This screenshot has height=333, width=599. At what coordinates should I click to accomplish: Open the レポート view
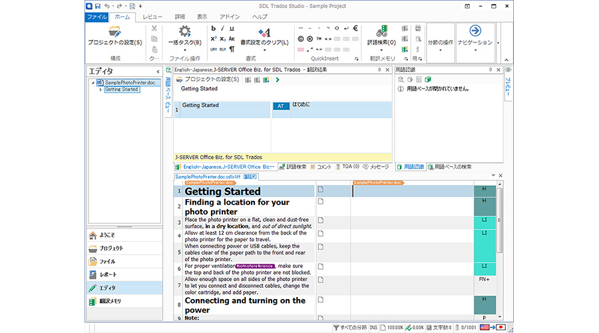124,274
